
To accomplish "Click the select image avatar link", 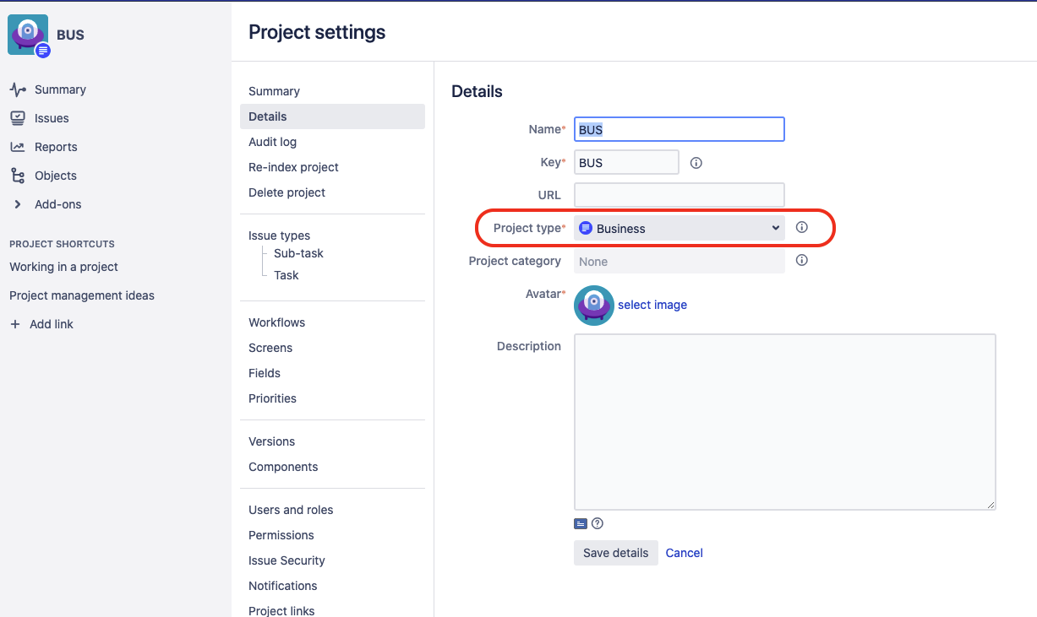I will point(652,305).
